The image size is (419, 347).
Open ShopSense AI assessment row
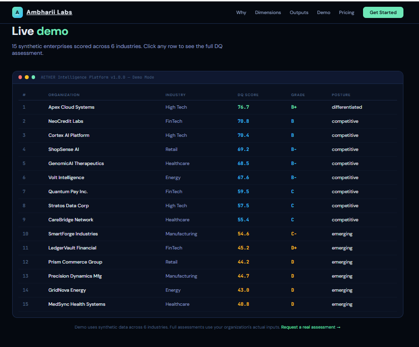(x=64, y=149)
